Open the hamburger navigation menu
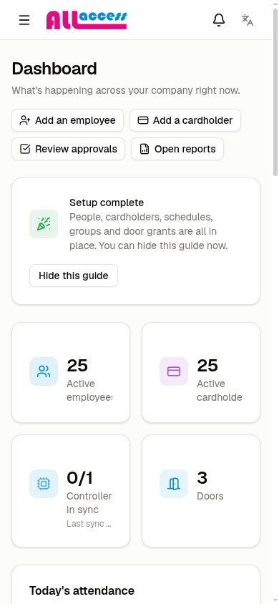Image resolution: width=279 pixels, height=604 pixels. 24,20
